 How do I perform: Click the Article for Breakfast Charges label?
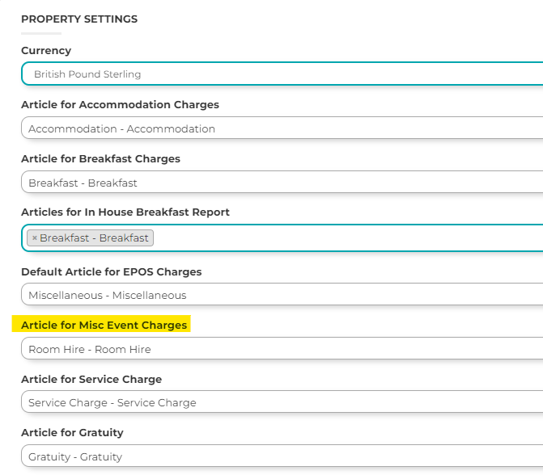pyautogui.click(x=100, y=158)
